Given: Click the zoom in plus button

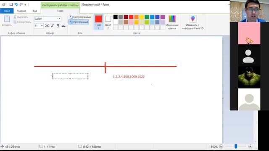Looking at the screenshot, I should (x=251, y=146).
